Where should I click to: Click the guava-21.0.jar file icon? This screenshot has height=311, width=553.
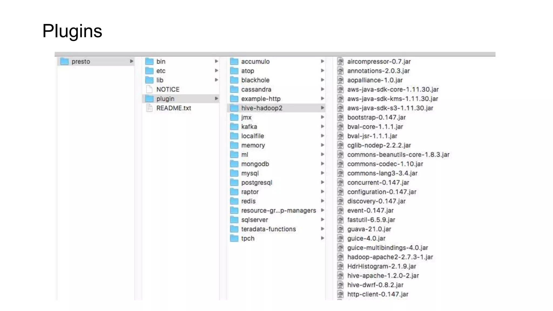click(x=340, y=229)
